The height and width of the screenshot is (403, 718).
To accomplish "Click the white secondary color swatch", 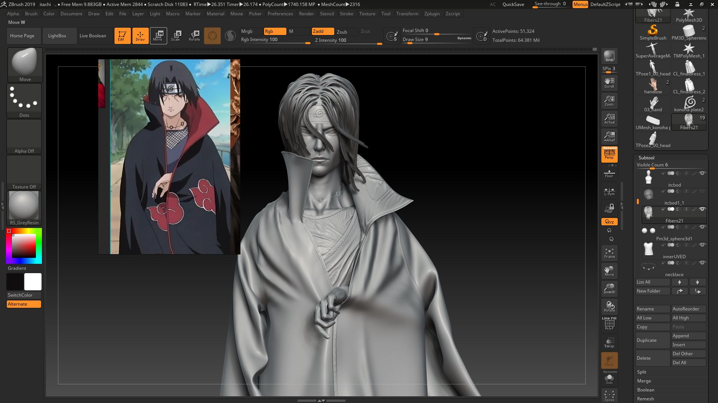I will pyautogui.click(x=33, y=282).
